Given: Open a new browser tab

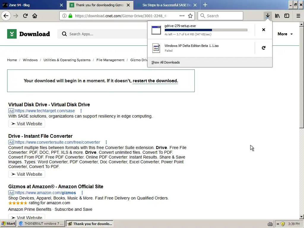Looking at the screenshot, I should pos(205,5).
